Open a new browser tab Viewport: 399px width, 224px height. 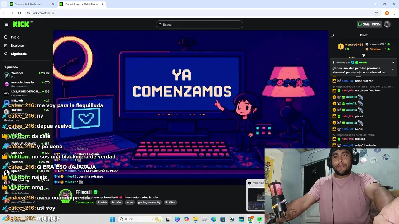pos(110,4)
